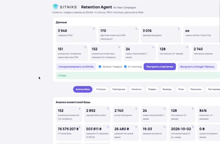Viewport: 220px width, 144px height.
Task: Open info icon on 170 карточек клиентов card
Action: (136, 29)
